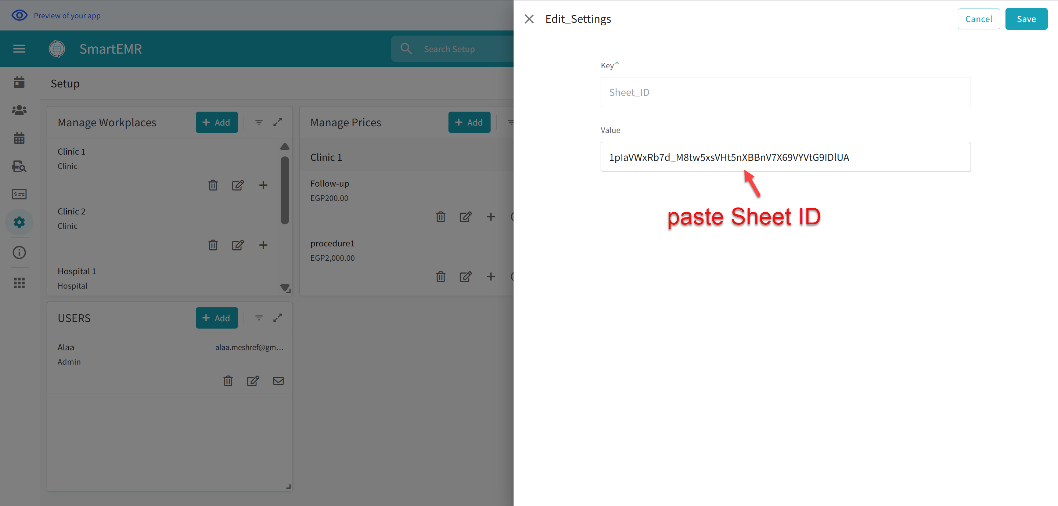The width and height of the screenshot is (1058, 506).
Task: Expand the USERS panel to fullscreen
Action: (x=278, y=318)
